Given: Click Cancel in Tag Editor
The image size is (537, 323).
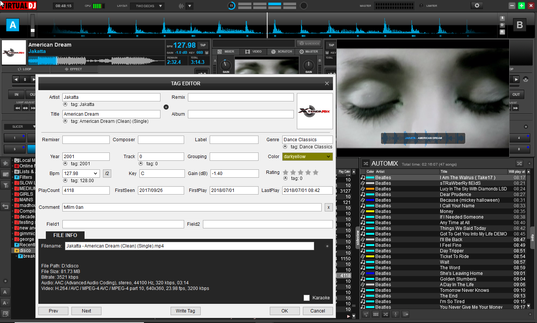Looking at the screenshot, I should (x=318, y=311).
